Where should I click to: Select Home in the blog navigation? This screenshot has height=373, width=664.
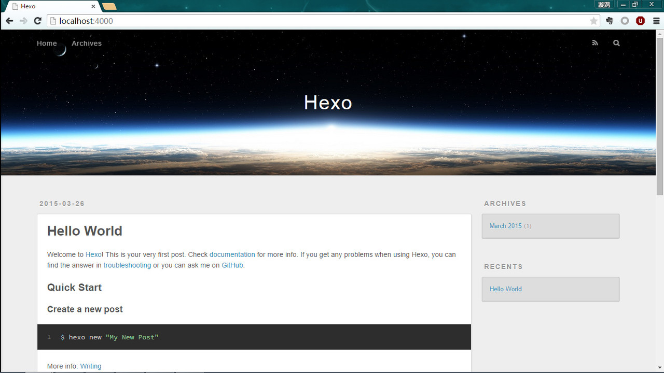(x=47, y=43)
